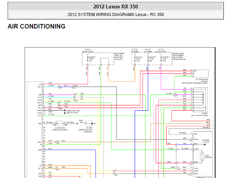This screenshot has width=228, height=178.
Task: Click the 2012 Lexus RX 350 title
Action: click(116, 7)
